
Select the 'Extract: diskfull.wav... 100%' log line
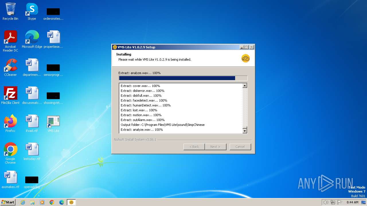141,96
